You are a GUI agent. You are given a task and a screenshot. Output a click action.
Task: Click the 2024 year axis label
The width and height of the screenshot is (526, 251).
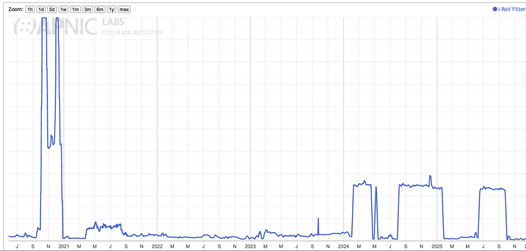pos(344,247)
